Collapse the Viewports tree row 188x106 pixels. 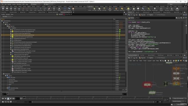(4, 74)
